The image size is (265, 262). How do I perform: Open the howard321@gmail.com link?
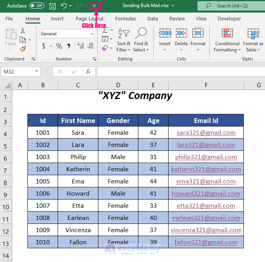(206, 194)
